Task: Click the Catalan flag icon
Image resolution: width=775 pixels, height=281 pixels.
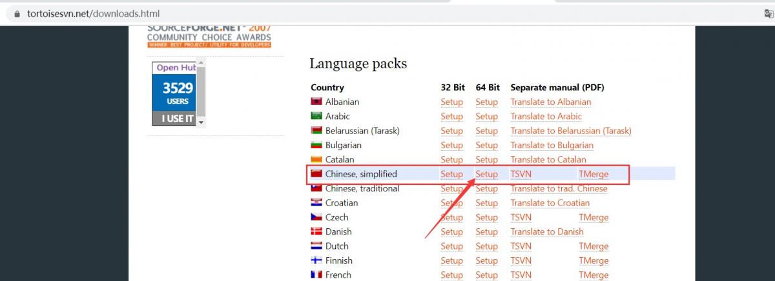Action: [x=316, y=159]
